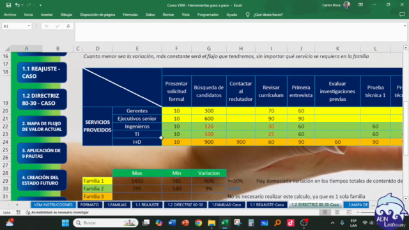Screen dimensions: 409x230
Task: Switch to the '1.2 DIRECTRIZ 80-30' sheet tab
Action: (x=185, y=204)
